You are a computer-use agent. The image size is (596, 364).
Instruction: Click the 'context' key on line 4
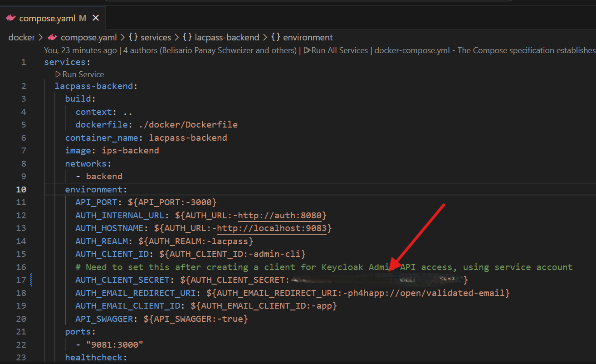[94, 112]
